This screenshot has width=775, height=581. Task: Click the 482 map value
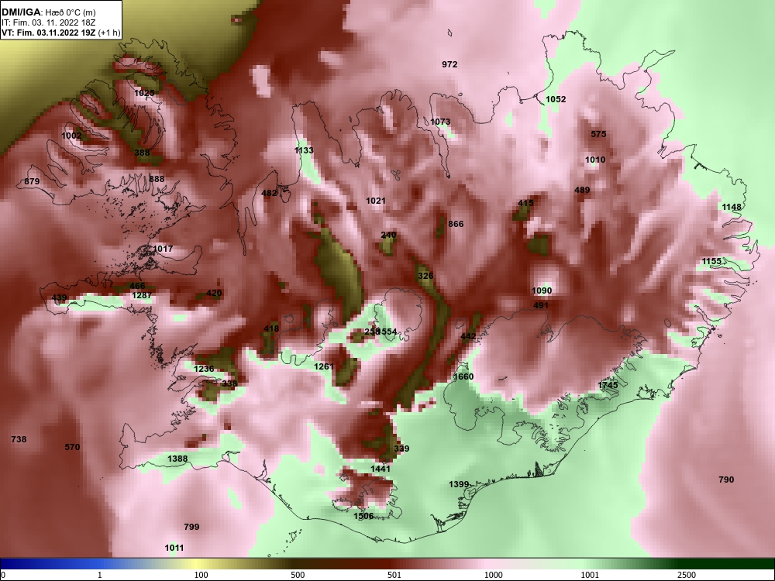coord(269,193)
